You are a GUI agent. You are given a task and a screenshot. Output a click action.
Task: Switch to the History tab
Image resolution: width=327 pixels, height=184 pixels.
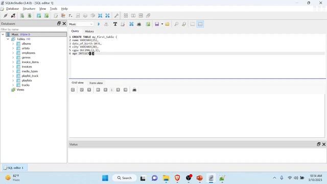click(x=89, y=31)
